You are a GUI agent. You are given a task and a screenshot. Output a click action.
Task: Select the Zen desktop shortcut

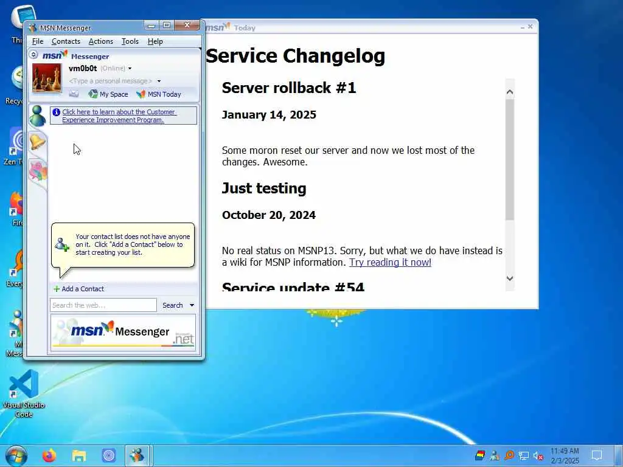pos(13,146)
